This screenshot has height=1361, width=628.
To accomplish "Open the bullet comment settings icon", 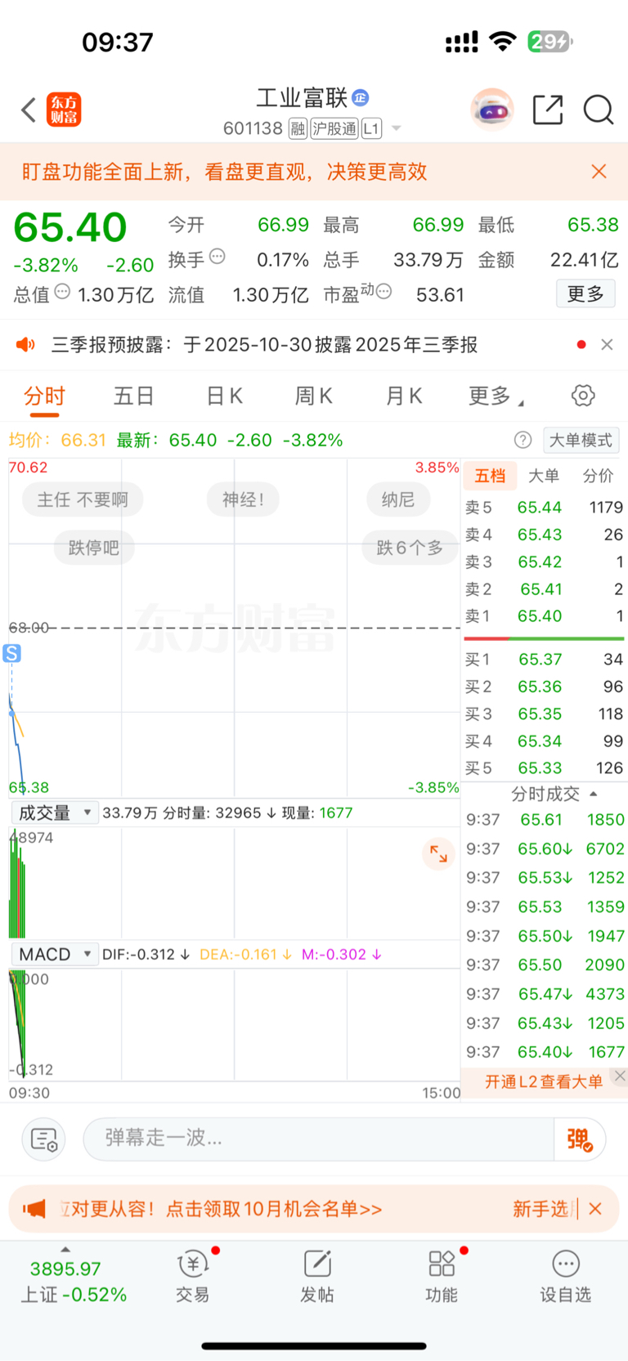I will coord(43,1139).
